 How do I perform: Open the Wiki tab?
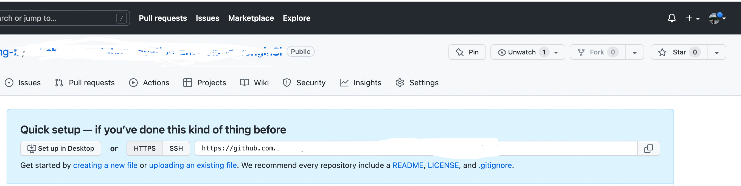tap(254, 83)
